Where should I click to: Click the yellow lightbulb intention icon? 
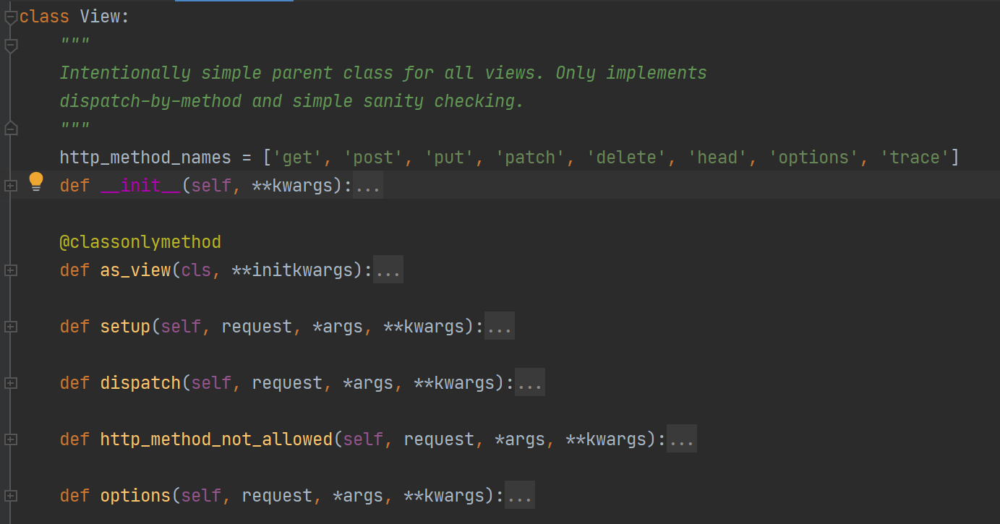(36, 182)
